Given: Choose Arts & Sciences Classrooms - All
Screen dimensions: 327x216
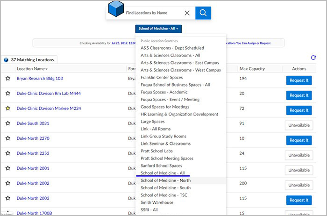Looking at the screenshot, I should (171, 55).
